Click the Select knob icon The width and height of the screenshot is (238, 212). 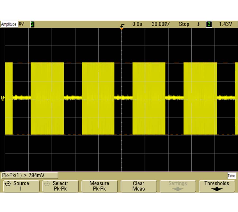pos(47,183)
